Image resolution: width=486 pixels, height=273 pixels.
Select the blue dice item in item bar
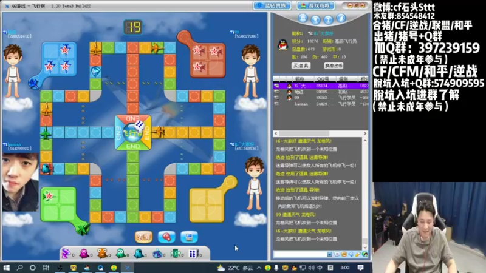coord(193,254)
